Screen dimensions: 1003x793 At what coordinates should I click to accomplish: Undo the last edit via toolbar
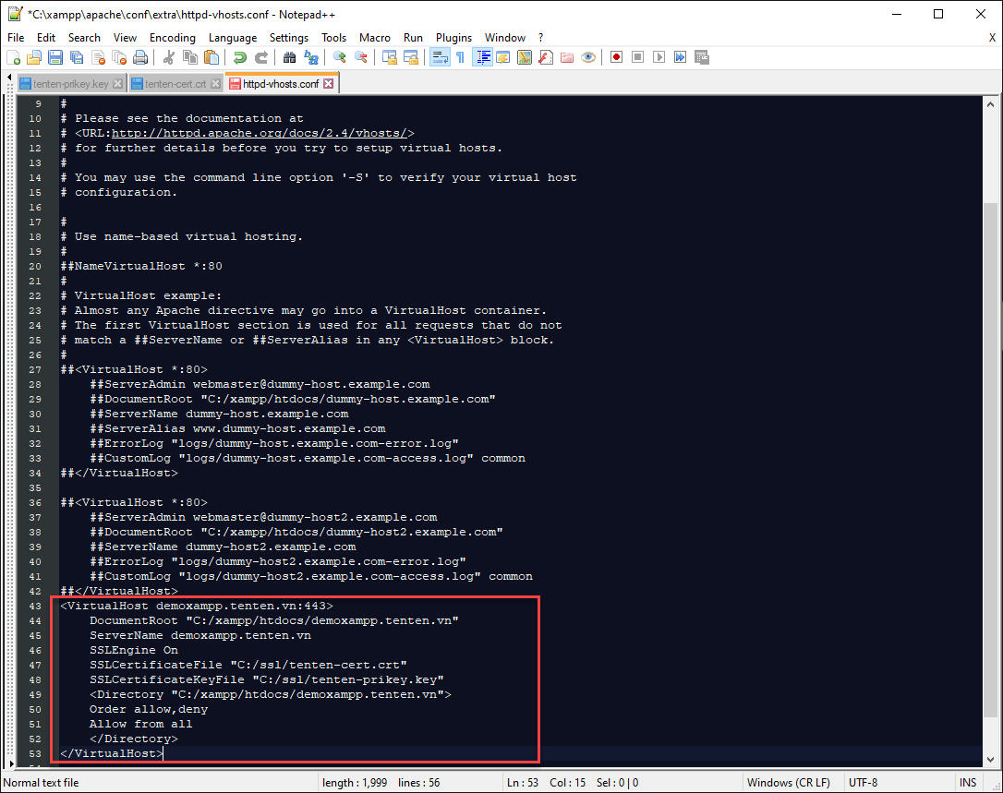tap(240, 57)
